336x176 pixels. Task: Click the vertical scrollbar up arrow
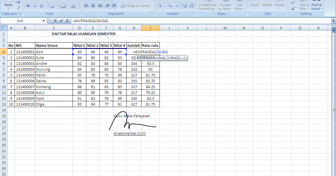pos(334,30)
